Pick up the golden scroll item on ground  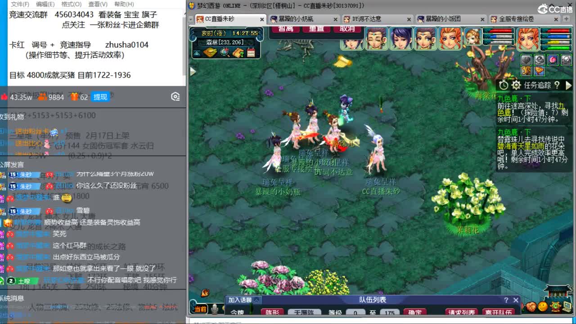click(343, 62)
